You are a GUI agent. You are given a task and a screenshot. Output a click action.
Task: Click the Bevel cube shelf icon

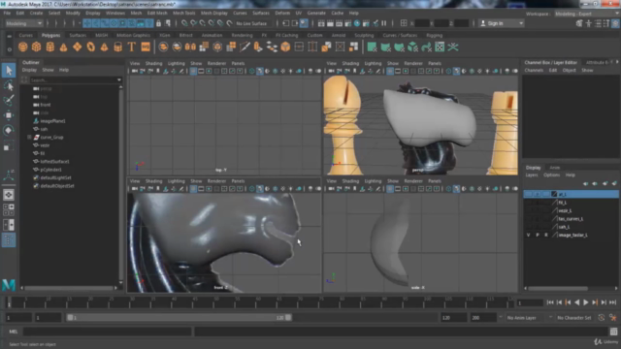[285, 48]
